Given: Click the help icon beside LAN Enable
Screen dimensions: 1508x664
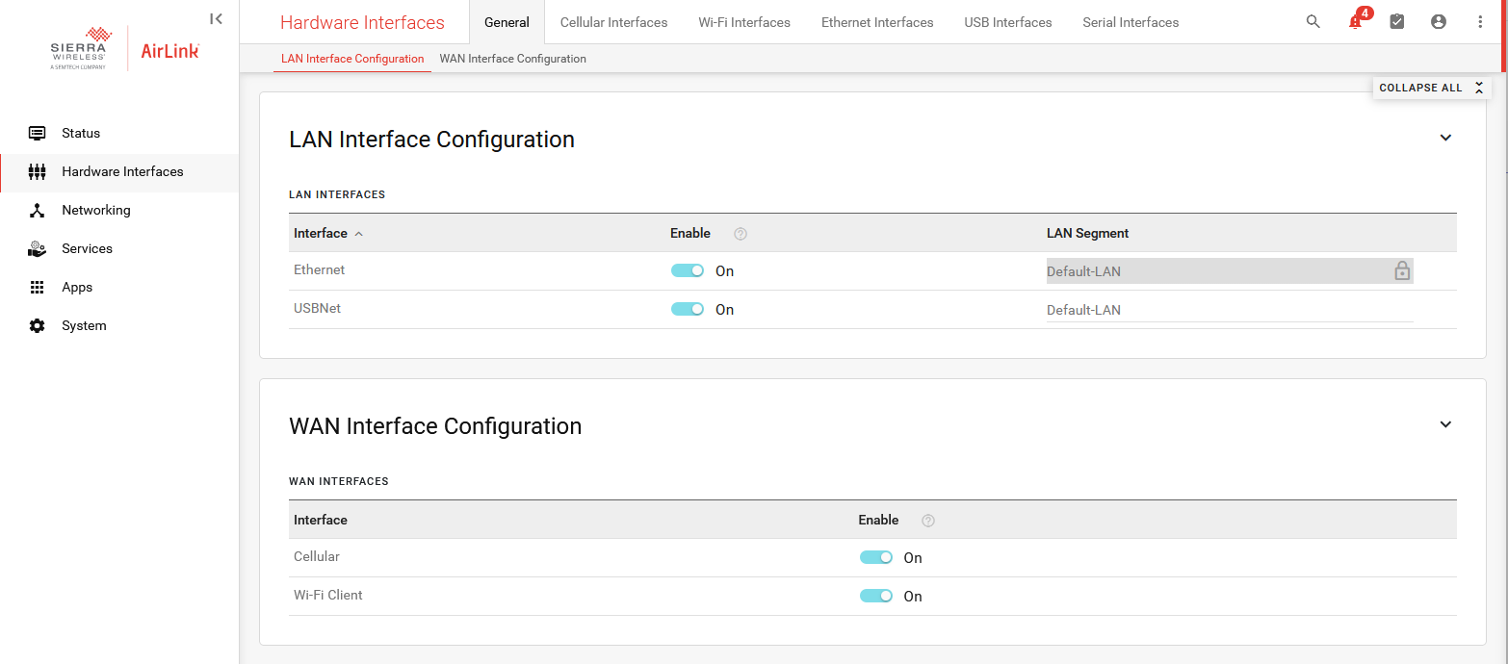Looking at the screenshot, I should 741,234.
